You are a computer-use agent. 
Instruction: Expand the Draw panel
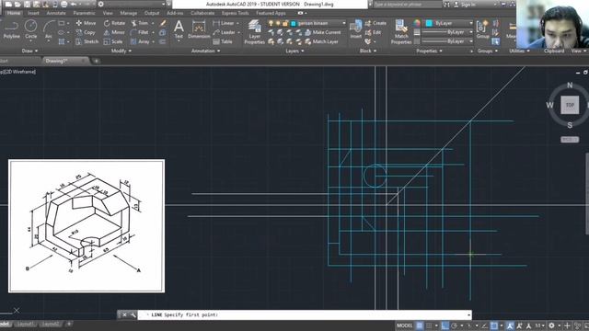(29, 51)
